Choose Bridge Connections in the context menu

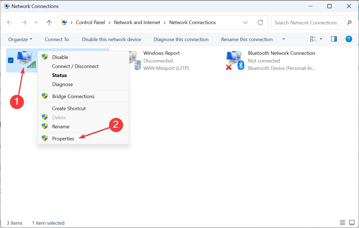[x=73, y=96]
